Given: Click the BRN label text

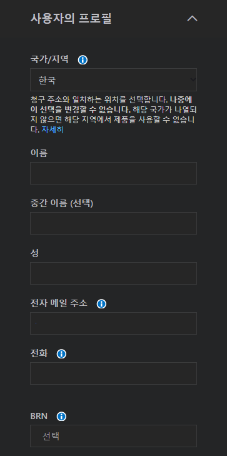Looking at the screenshot, I should (x=39, y=416).
